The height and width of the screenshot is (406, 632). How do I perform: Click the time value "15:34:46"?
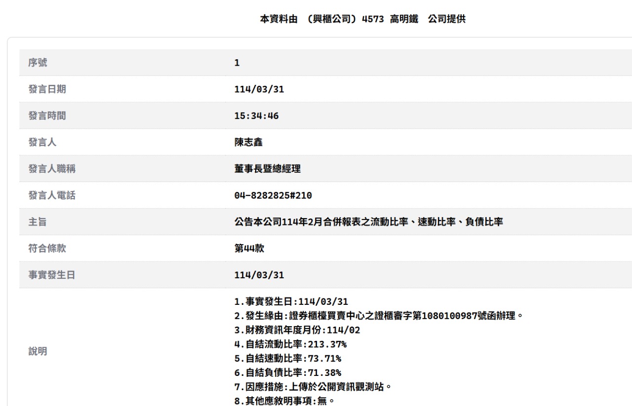click(256, 116)
